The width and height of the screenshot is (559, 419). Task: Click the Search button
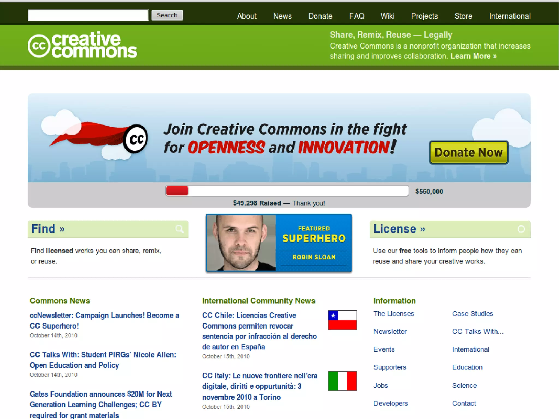pyautogui.click(x=167, y=15)
